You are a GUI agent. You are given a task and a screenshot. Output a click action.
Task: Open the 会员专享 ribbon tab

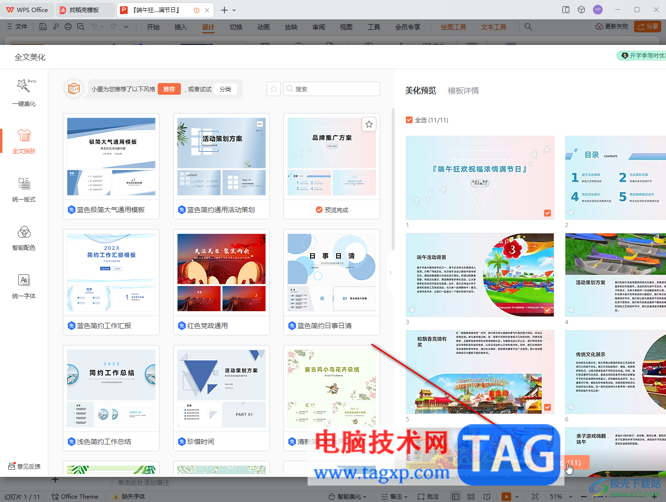(x=407, y=27)
